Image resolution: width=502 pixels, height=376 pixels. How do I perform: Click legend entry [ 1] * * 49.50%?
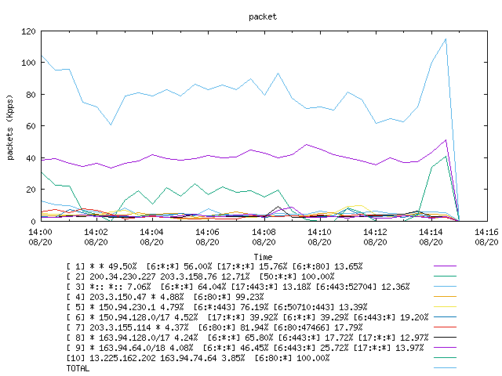(x=214, y=266)
